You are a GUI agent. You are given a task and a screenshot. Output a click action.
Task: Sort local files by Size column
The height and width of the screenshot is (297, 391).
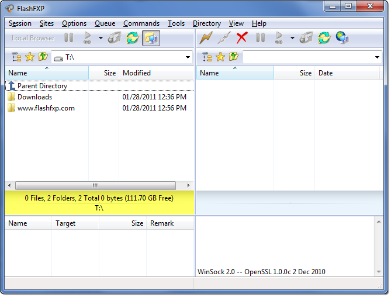click(x=103, y=73)
